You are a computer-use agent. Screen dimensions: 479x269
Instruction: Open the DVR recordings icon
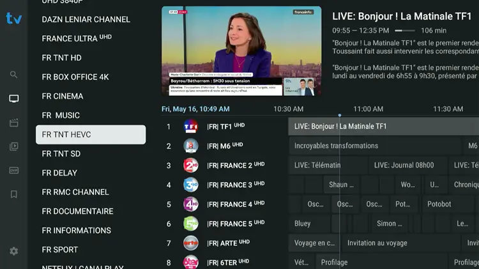[x=14, y=170]
